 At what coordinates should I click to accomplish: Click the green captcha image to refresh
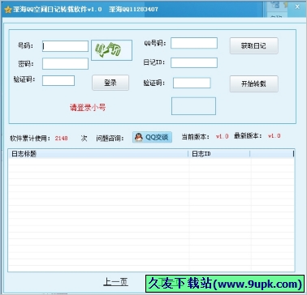click(111, 50)
